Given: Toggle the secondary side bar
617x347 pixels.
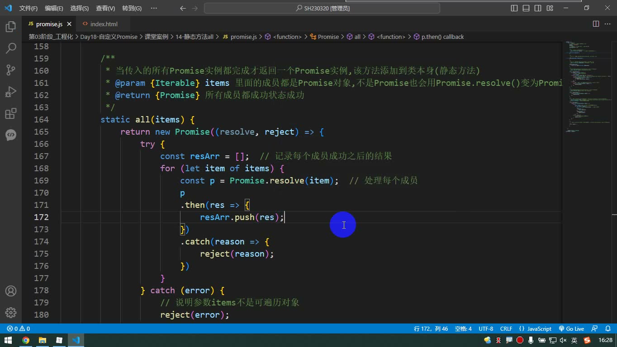Looking at the screenshot, I should [x=538, y=8].
